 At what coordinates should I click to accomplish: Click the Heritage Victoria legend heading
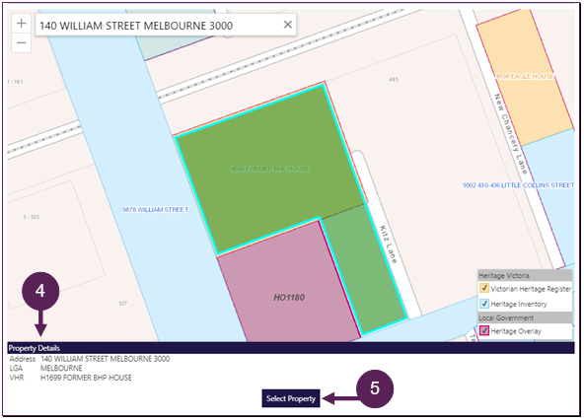click(525, 275)
